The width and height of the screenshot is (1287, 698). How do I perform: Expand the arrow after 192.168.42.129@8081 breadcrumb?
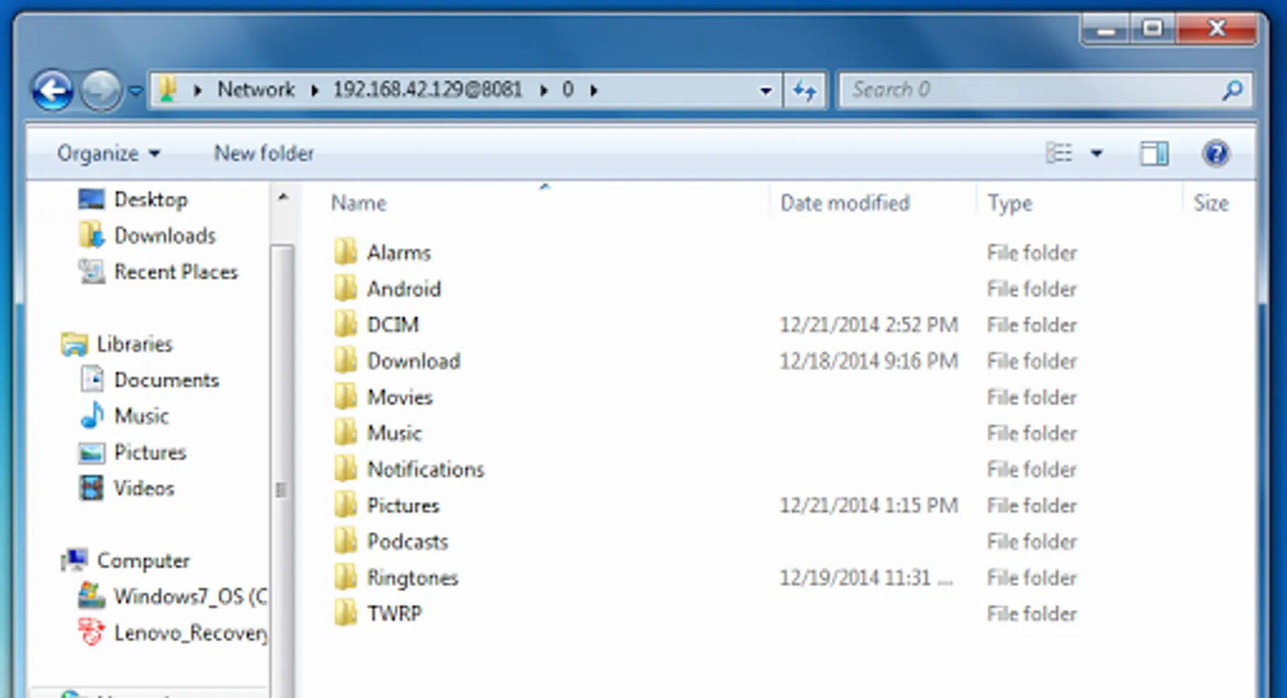point(543,91)
